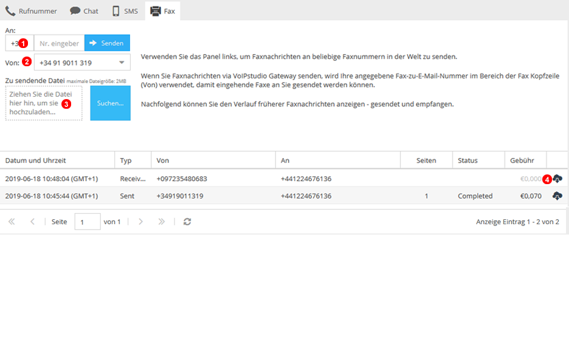Click the page number field
This screenshot has height=350, width=569.
[87, 222]
